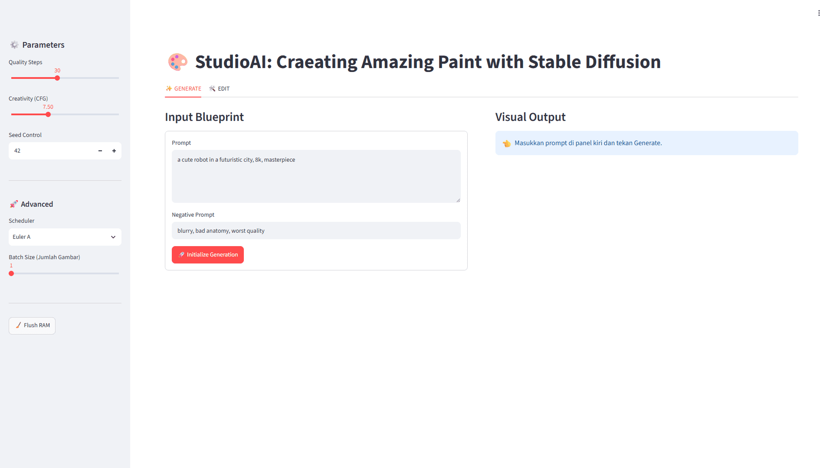Expand Scheduler list via chevron arrow
The width and height of the screenshot is (833, 468).
click(x=113, y=237)
